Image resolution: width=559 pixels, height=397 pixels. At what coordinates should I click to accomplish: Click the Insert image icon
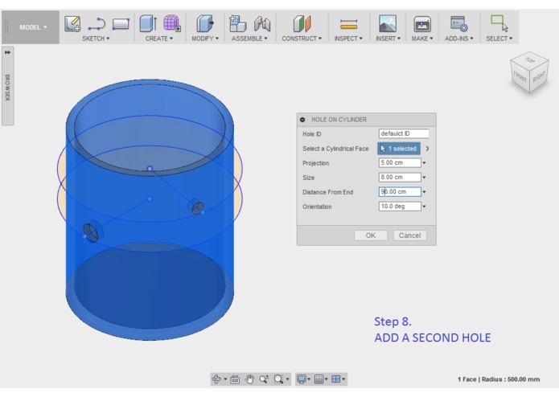(x=388, y=23)
